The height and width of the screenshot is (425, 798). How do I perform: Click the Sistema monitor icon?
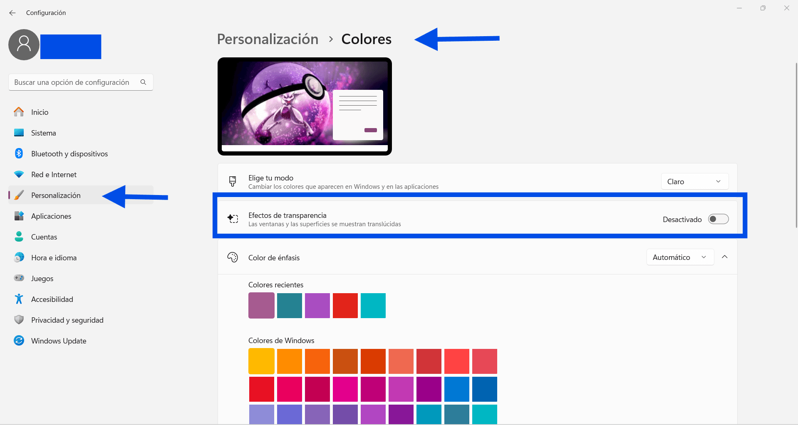pyautogui.click(x=19, y=133)
